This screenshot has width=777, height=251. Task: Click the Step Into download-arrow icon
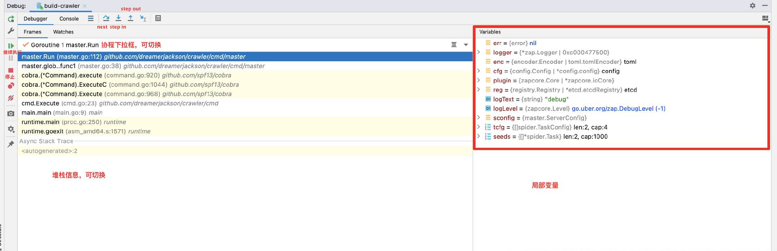[118, 18]
